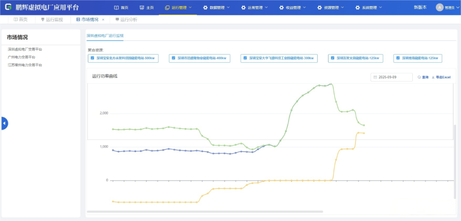Open the 数据管理 dropdown menu
The image size is (461, 221).
[216, 8]
